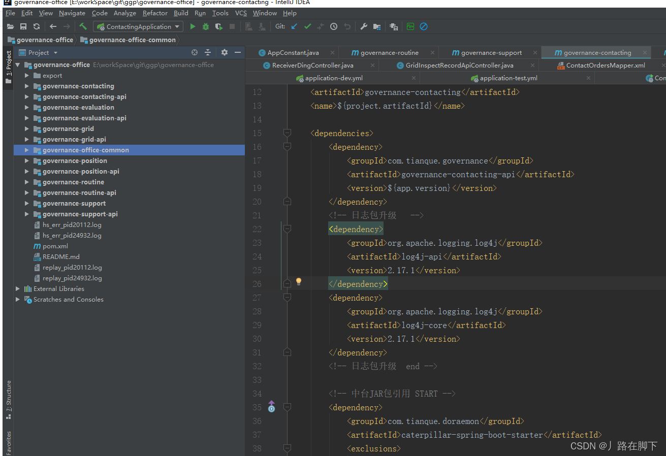The height and width of the screenshot is (456, 666).
Task: Click Run with Coverage icon
Action: [x=219, y=26]
